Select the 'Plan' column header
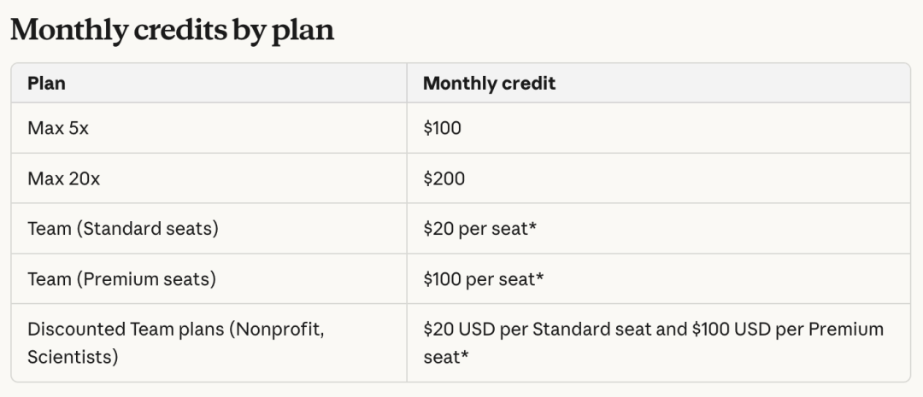Screen dimensions: 923x397 (x=46, y=84)
